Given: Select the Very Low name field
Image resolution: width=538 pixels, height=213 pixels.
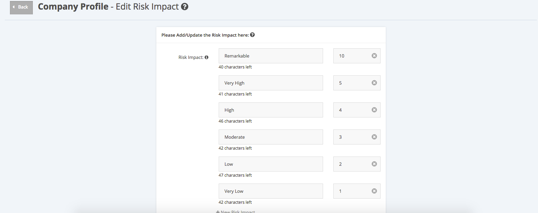Looking at the screenshot, I should (271, 191).
